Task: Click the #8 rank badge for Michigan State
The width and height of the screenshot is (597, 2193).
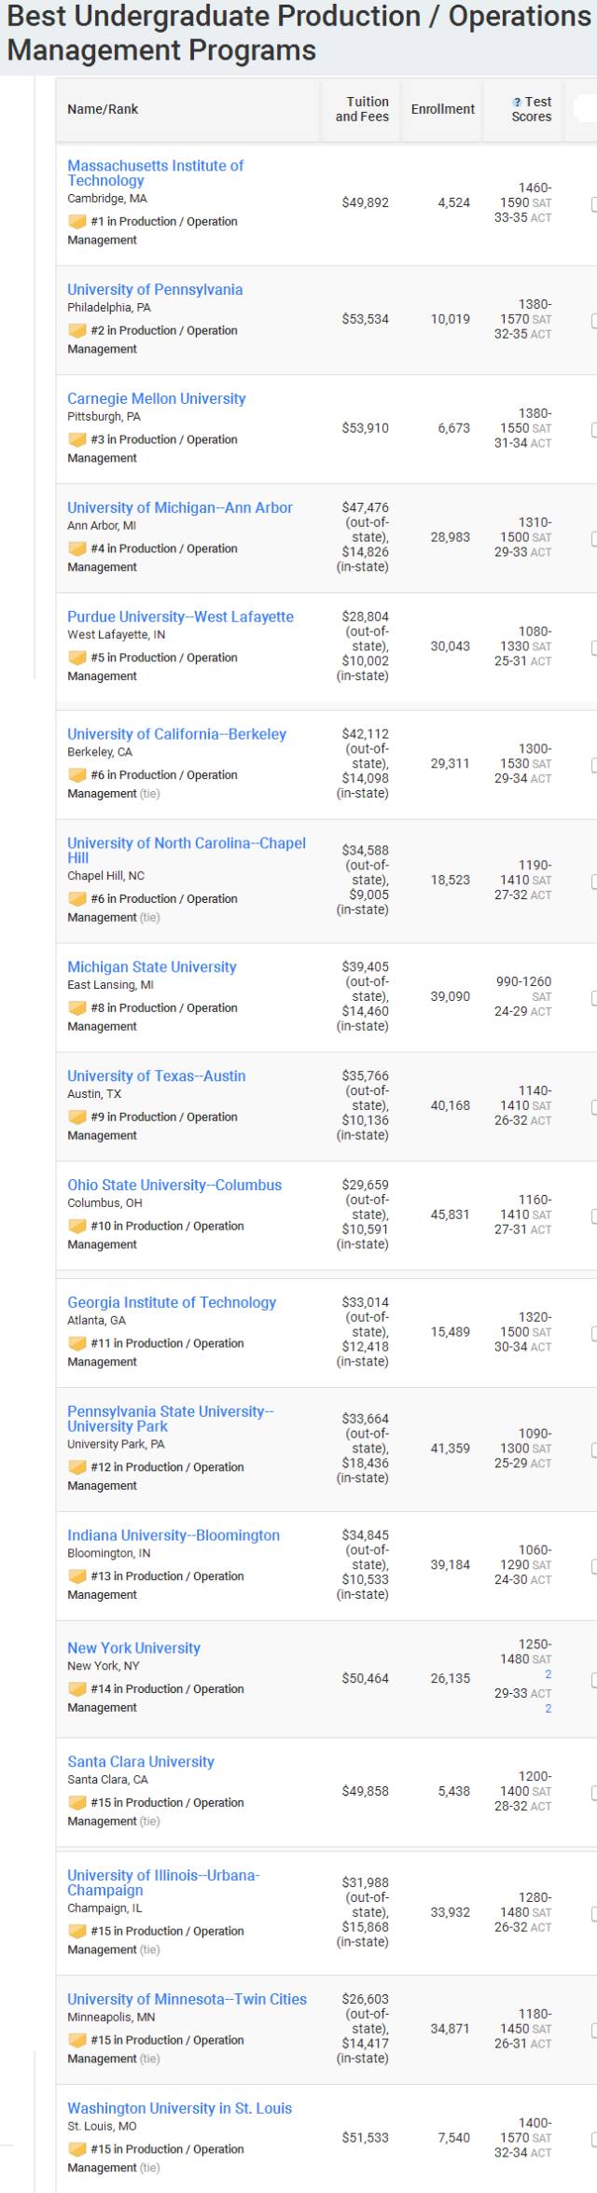Action: click(77, 1007)
